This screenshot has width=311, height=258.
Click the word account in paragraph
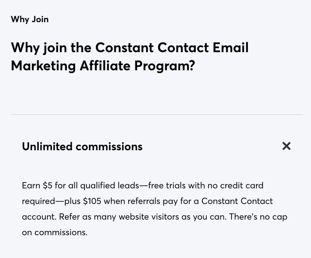tap(39, 217)
